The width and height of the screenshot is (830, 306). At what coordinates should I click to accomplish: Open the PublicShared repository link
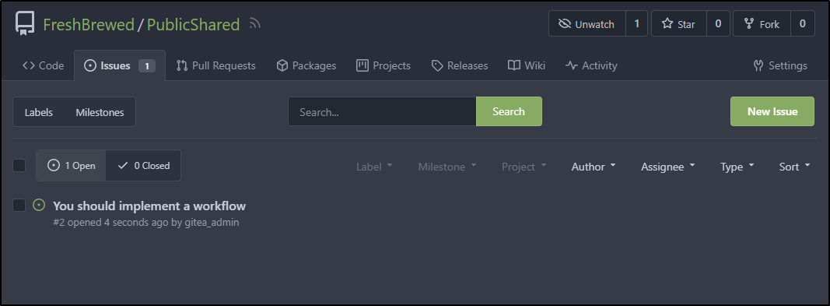tap(193, 24)
